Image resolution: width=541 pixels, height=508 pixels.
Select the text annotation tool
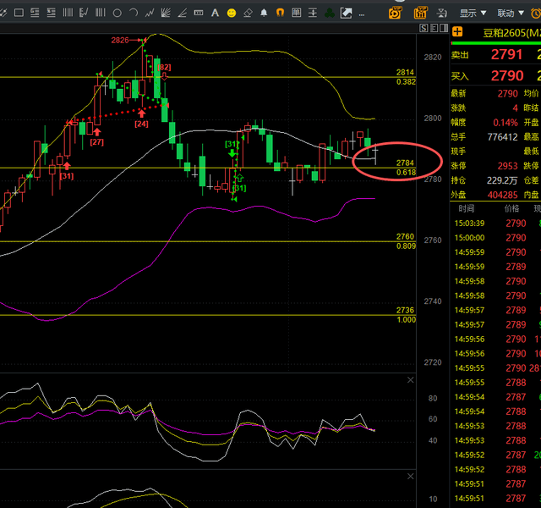(x=215, y=13)
